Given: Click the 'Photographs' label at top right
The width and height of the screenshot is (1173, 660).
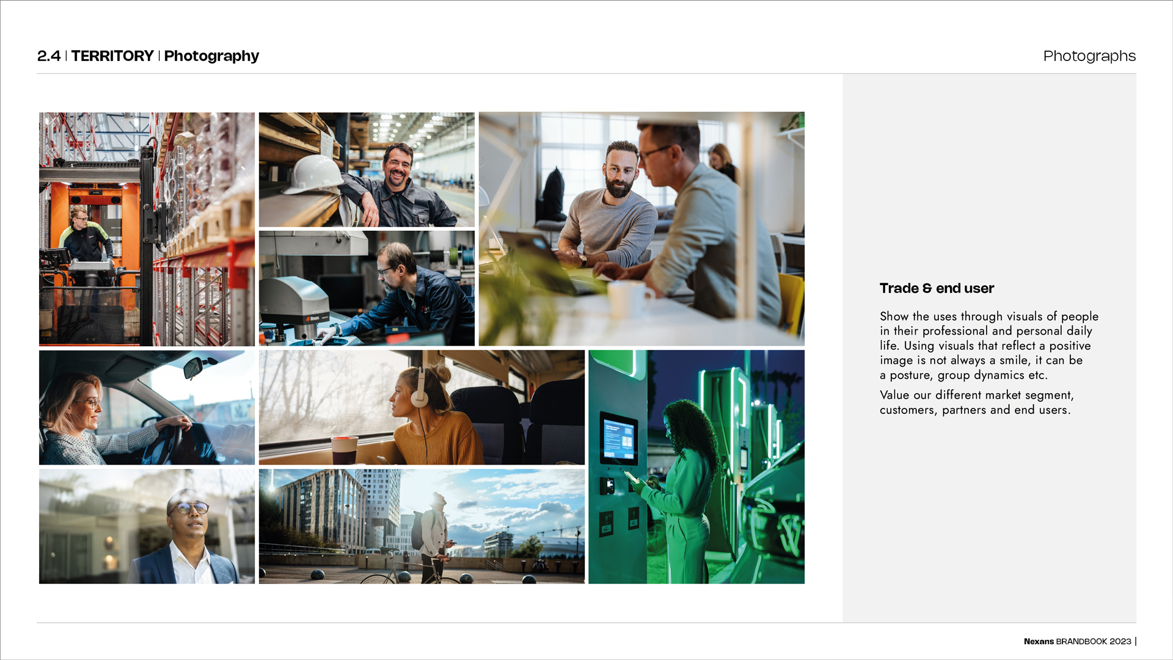Looking at the screenshot, I should (x=1089, y=56).
